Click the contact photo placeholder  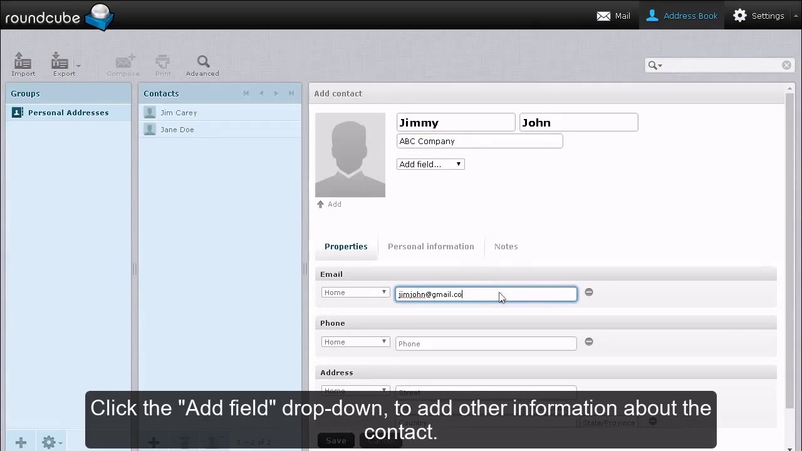[350, 155]
